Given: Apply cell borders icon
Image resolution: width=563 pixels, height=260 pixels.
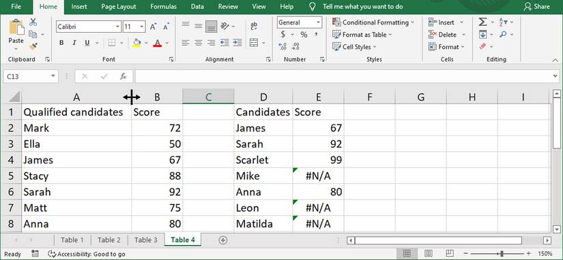Looking at the screenshot, I should 112,43.
